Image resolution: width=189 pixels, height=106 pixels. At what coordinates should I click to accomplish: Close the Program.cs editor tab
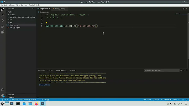49,9
